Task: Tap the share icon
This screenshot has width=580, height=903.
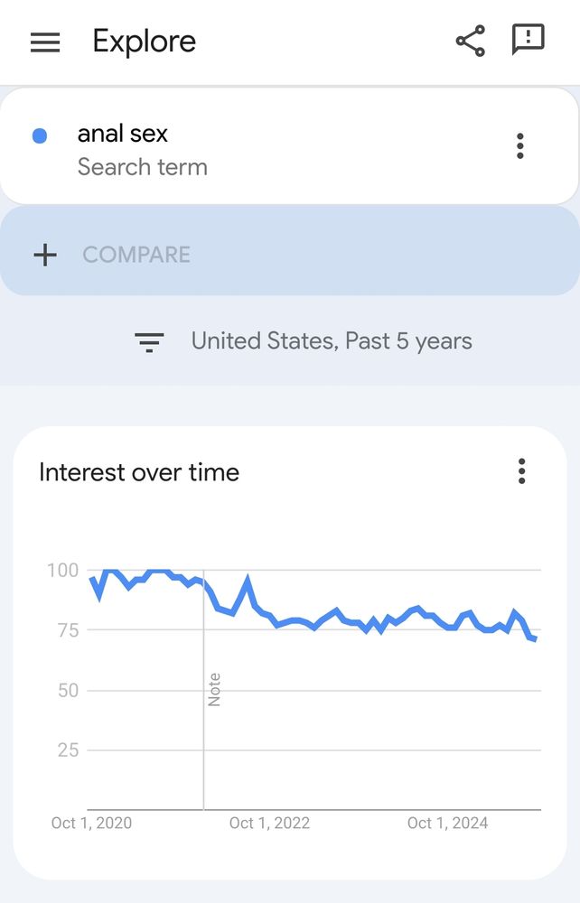Action: pos(471,41)
